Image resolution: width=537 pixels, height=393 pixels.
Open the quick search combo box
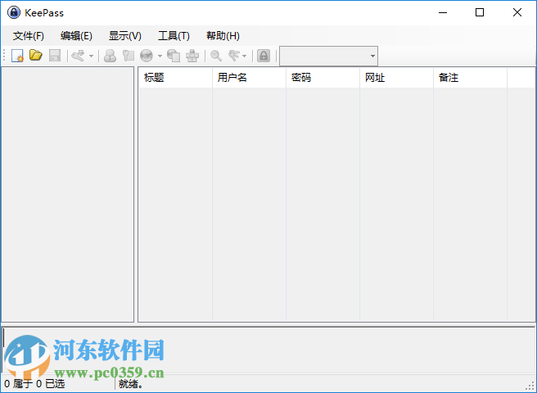tap(329, 56)
